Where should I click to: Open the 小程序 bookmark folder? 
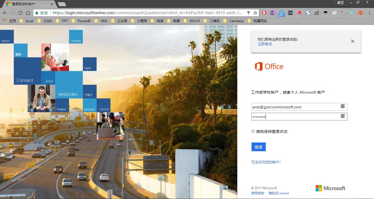click(139, 21)
